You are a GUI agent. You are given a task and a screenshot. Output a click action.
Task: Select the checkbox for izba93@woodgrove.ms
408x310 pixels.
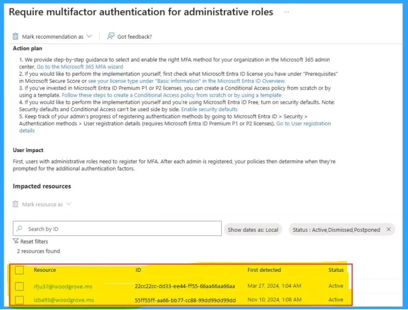click(x=19, y=300)
